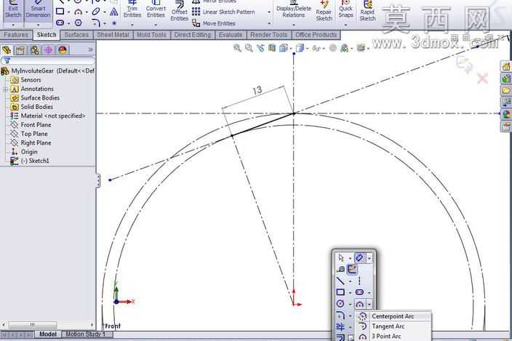Click the Section View icon
512x341 pixels.
pos(272,48)
